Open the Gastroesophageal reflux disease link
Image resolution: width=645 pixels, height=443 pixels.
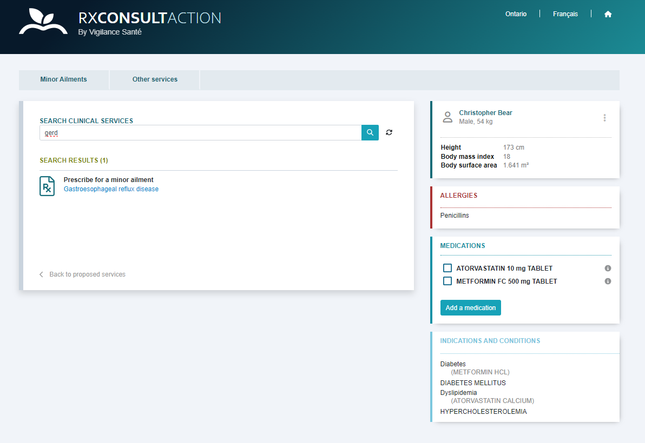111,189
